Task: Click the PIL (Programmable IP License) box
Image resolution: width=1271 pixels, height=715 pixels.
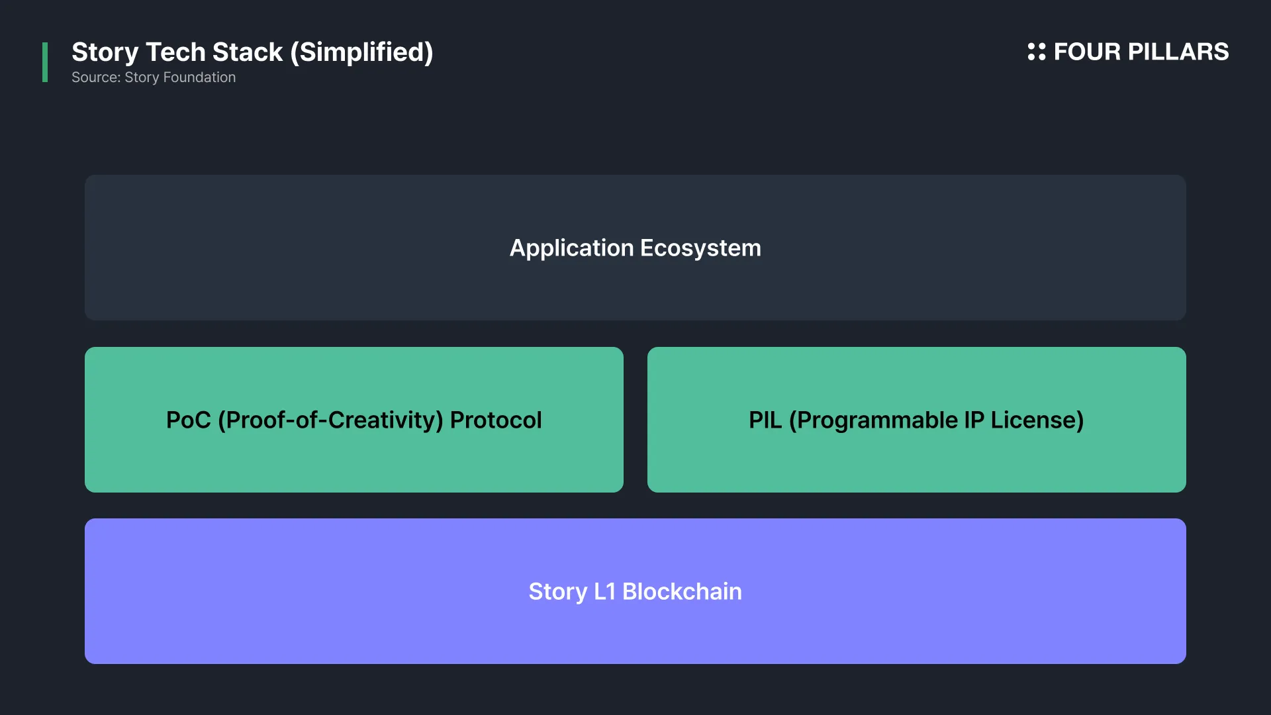Action: point(917,420)
